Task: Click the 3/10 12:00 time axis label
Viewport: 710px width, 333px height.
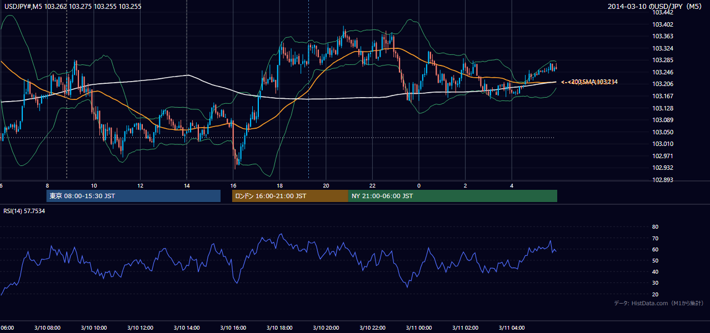Action: (x=140, y=328)
